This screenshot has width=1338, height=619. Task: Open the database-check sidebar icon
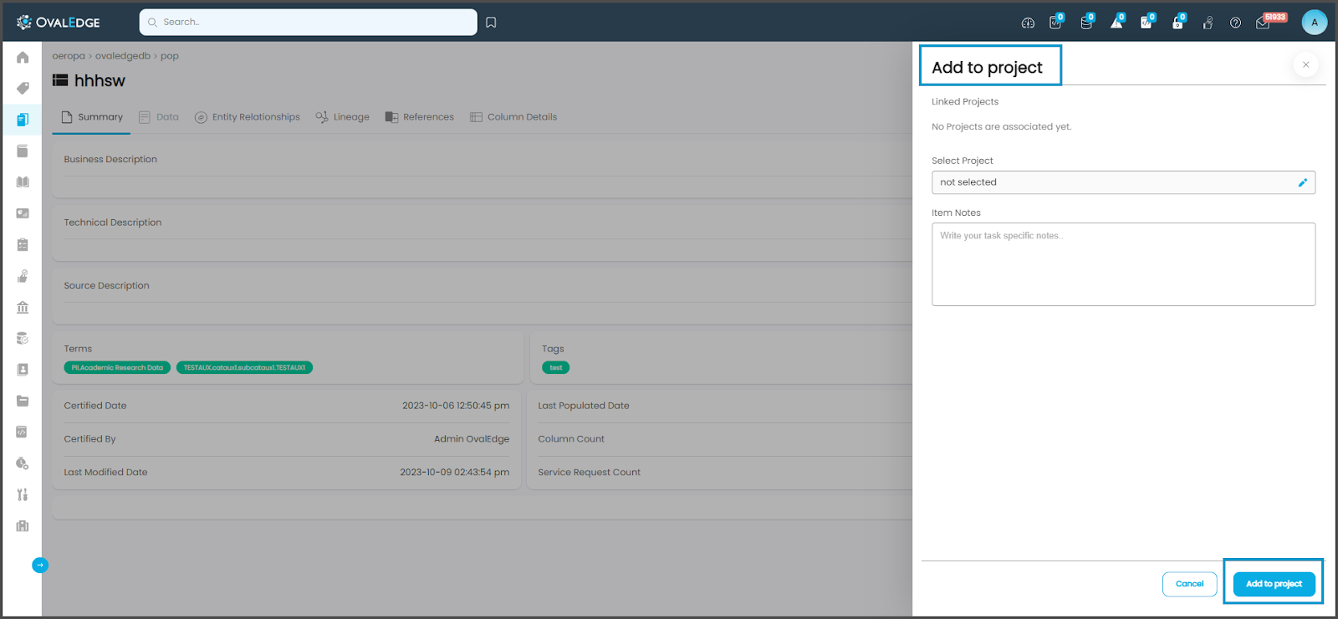tap(23, 338)
